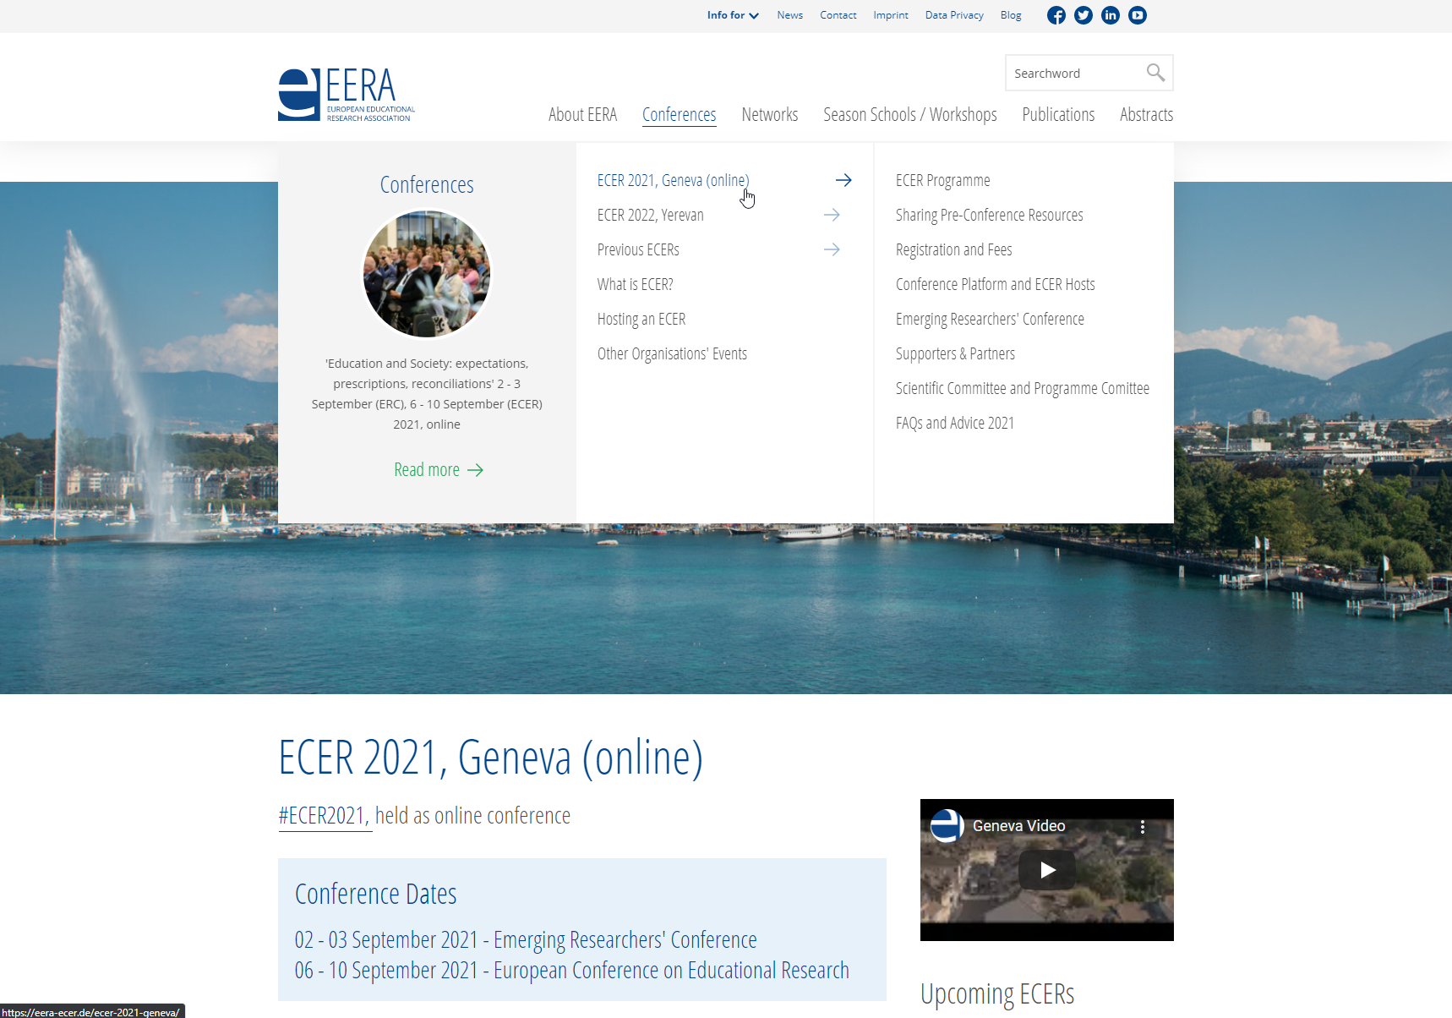Open Geneva Video three-dot options menu

(x=1142, y=827)
